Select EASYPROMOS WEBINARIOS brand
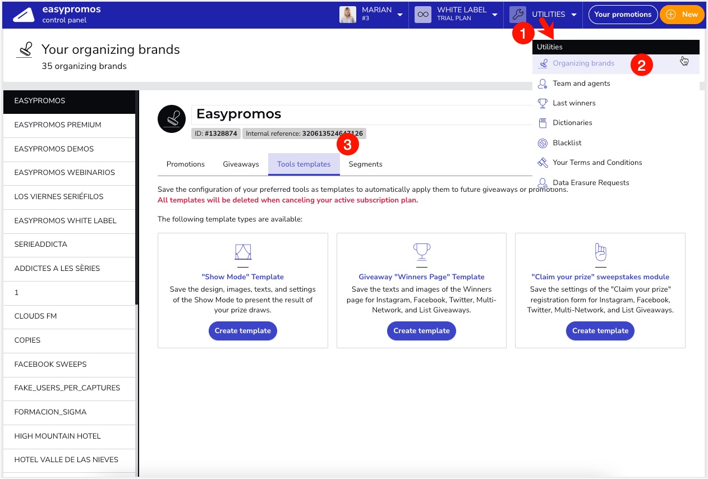Viewport: 708px width, 479px height. tap(69, 173)
